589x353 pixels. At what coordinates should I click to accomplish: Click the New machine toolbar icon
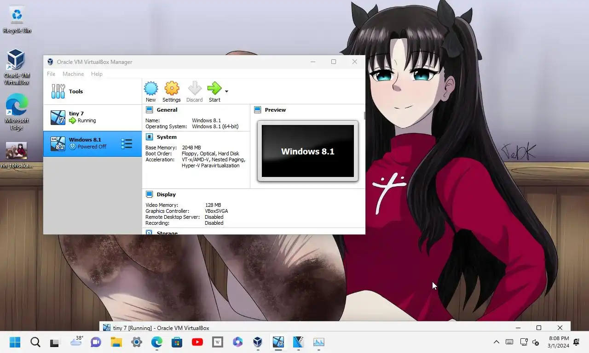pos(150,91)
